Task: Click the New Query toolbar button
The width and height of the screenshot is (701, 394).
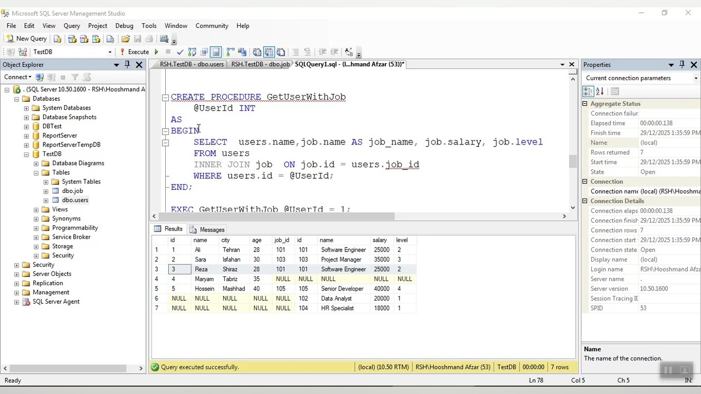Action: tap(26, 39)
